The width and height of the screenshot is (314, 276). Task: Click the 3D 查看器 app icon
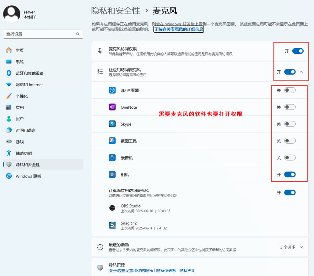(x=112, y=90)
